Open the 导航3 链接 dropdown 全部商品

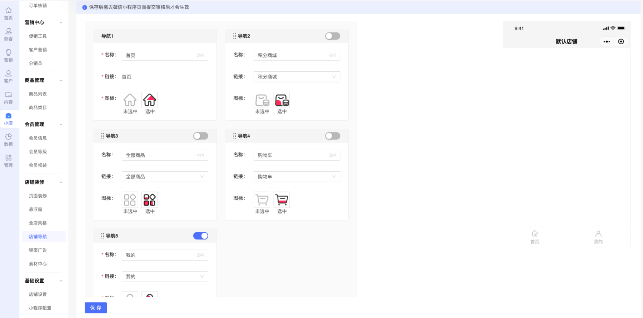tap(165, 177)
